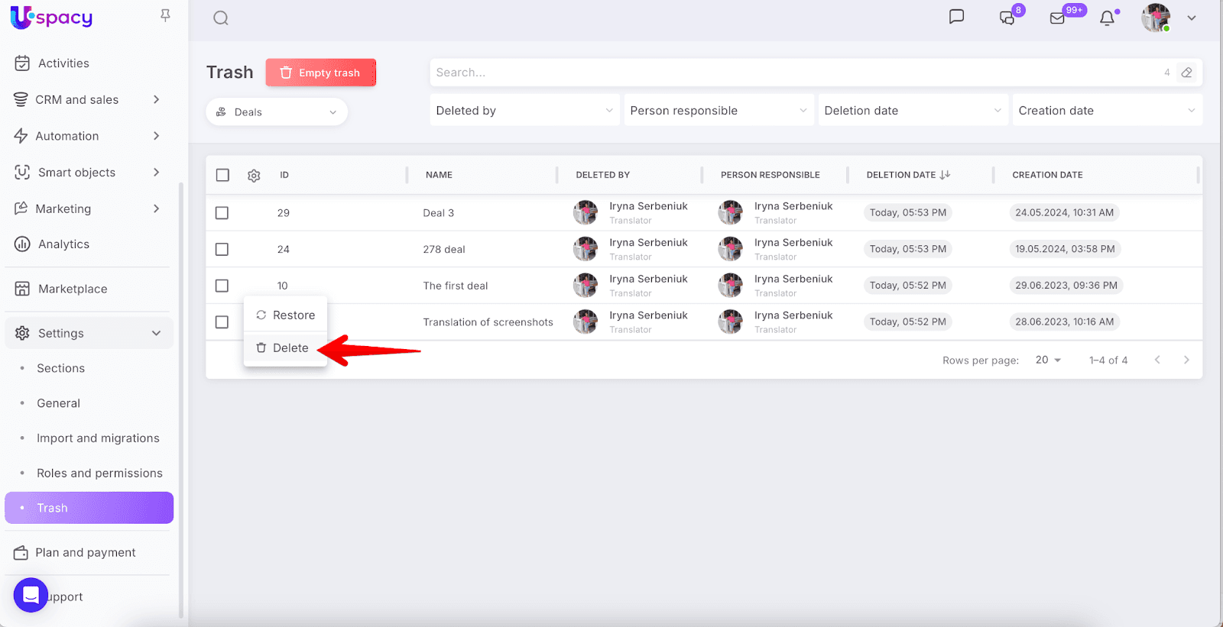
Task: Open the mail inbox icon with 99+ badge
Action: pos(1057,18)
